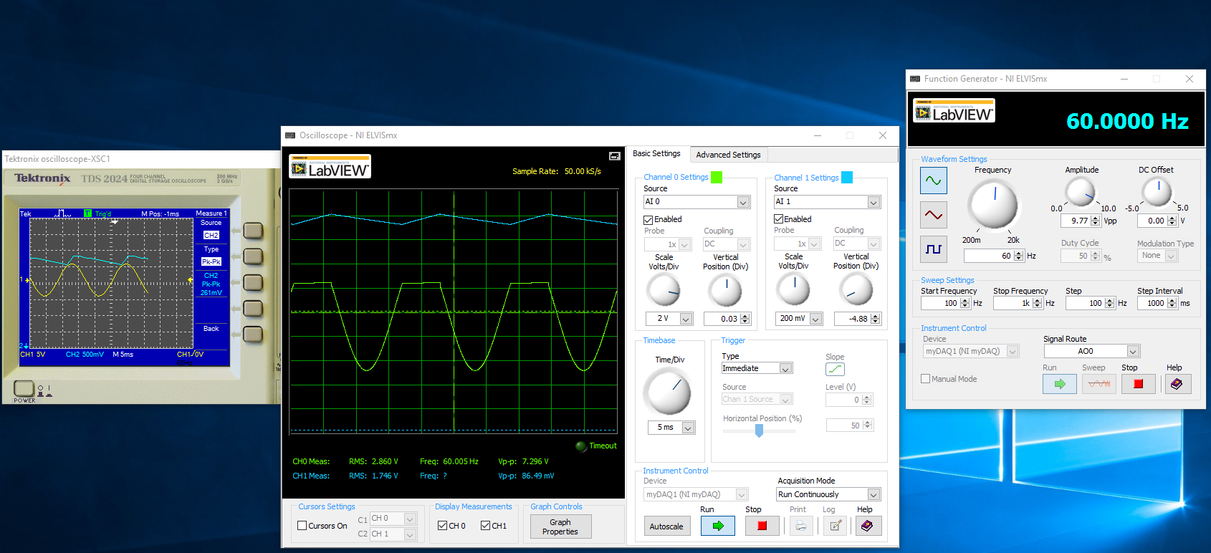Viewport: 1211px width, 553px height.
Task: Open Trigger Type Immediate dropdown
Action: coord(785,368)
